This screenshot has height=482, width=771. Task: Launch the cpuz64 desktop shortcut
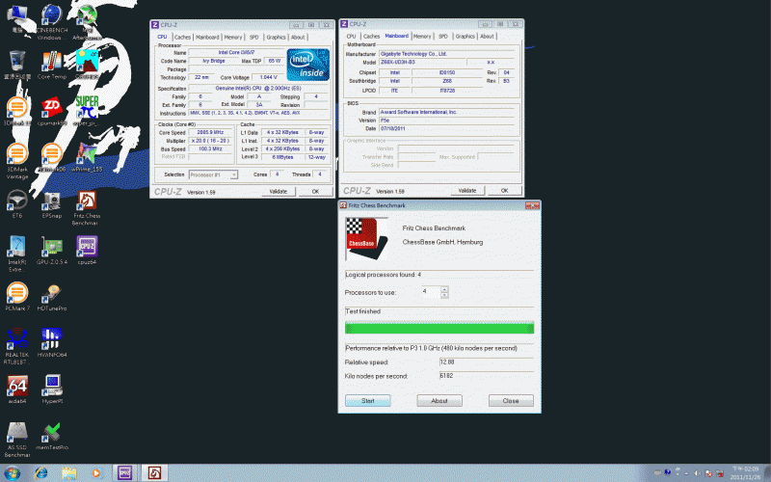[87, 251]
